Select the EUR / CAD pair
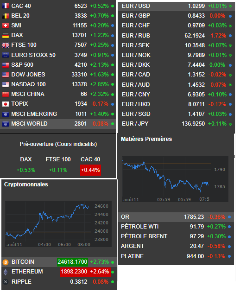Screen dimensions: 240x305 point(176,75)
